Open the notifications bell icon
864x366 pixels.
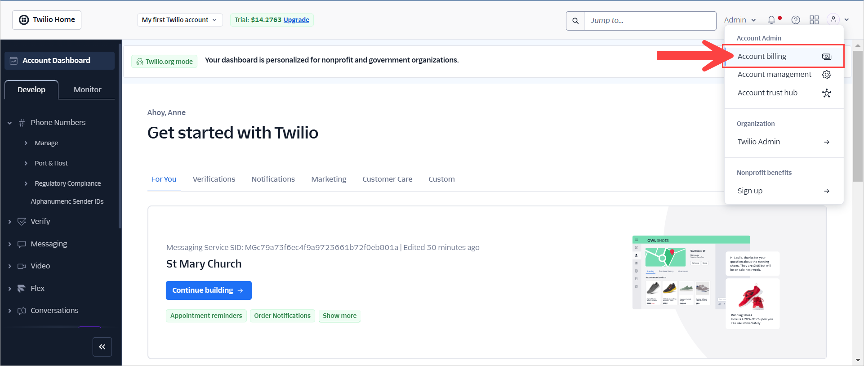click(771, 20)
